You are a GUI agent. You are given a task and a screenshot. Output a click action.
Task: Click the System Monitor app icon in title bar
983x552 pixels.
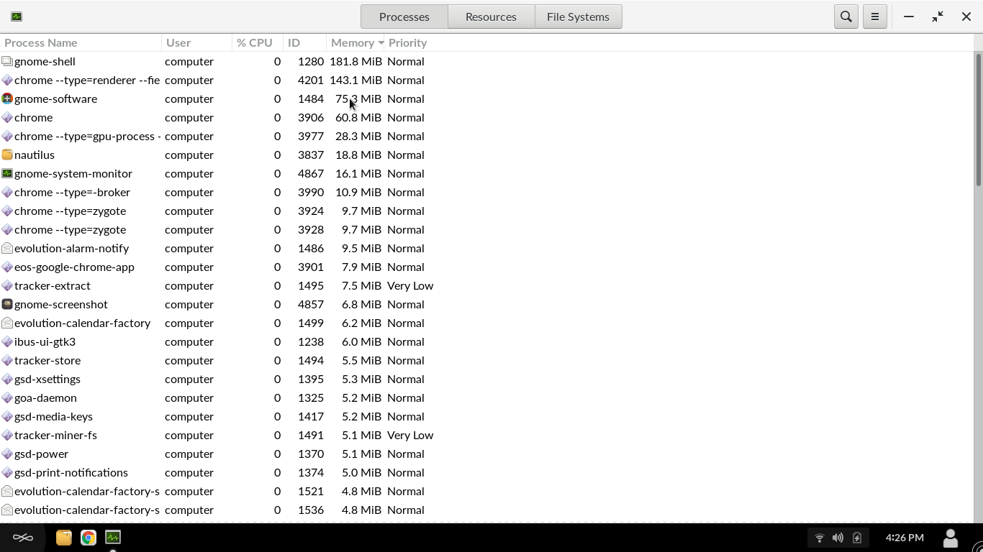17,17
